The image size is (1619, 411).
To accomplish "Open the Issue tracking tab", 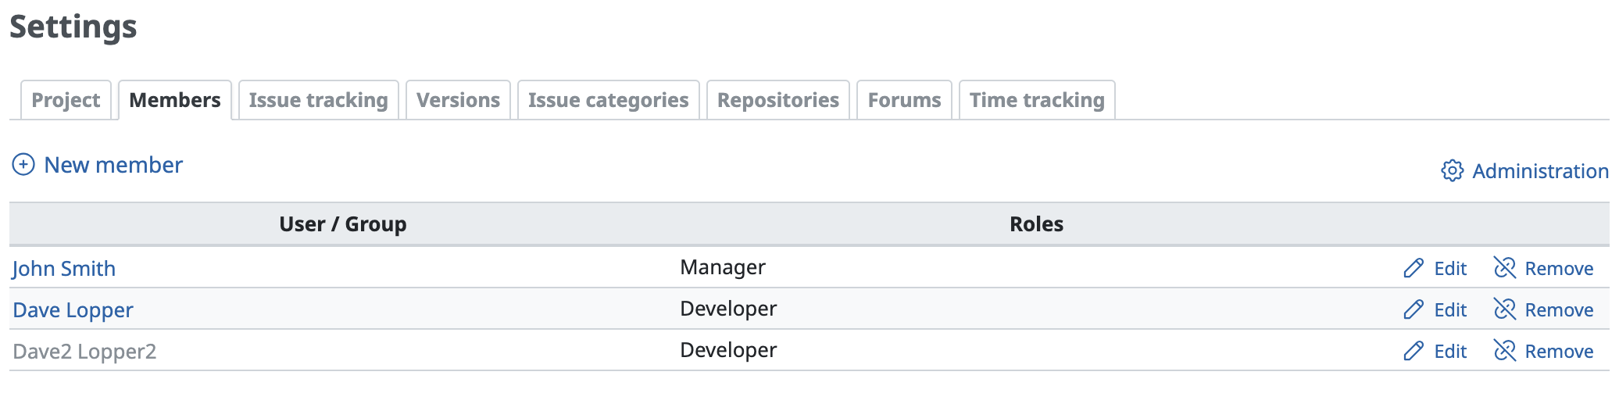I will tap(318, 100).
